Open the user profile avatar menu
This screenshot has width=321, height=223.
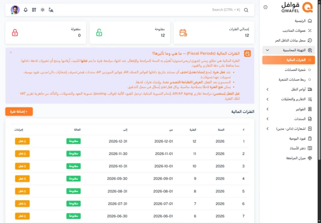pyautogui.click(x=15, y=10)
